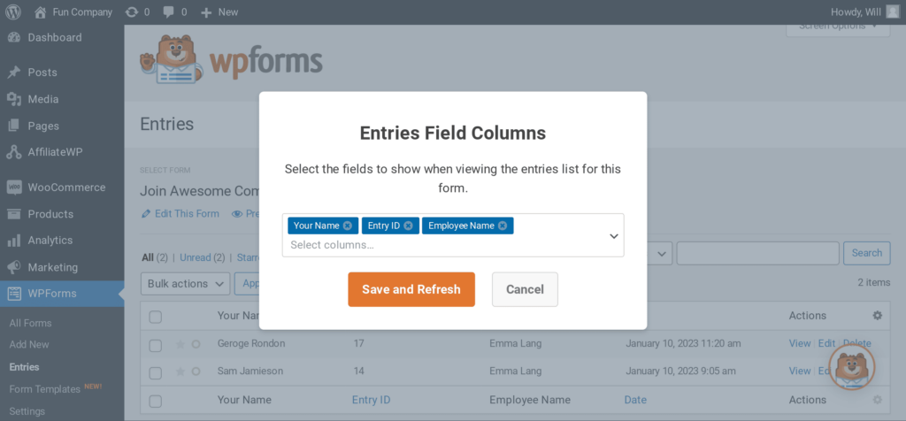Open the entries table gear settings icon

pyautogui.click(x=877, y=316)
